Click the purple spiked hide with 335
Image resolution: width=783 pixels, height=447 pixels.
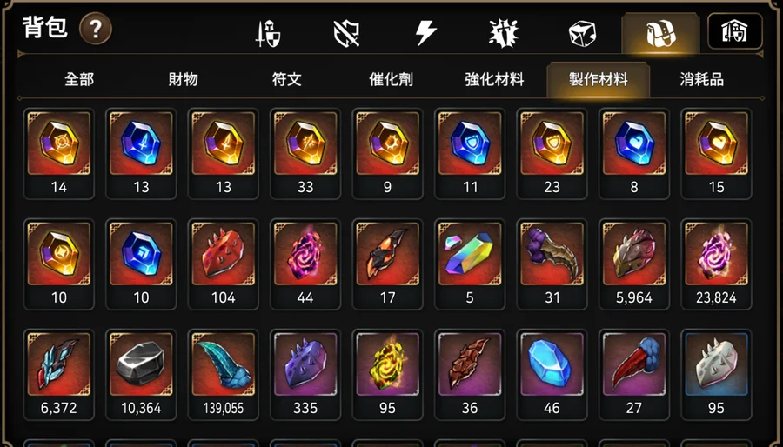click(305, 375)
